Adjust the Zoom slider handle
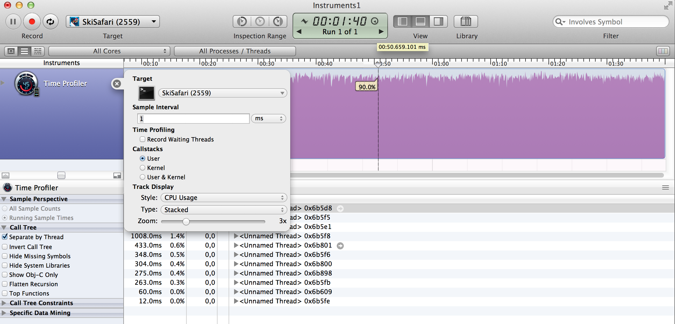Image resolution: width=675 pixels, height=324 pixels. pyautogui.click(x=186, y=222)
